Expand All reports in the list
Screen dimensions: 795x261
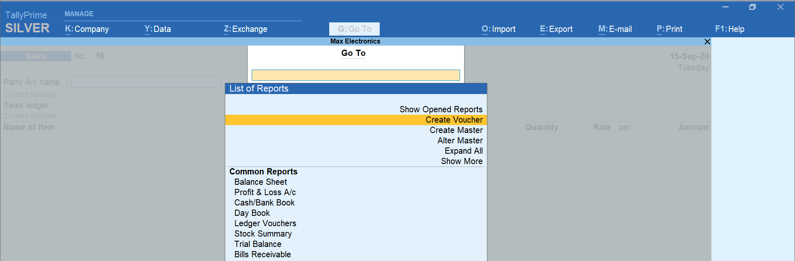[463, 151]
